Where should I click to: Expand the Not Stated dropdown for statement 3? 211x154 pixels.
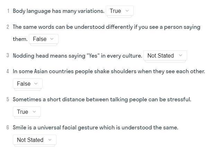[165, 55]
